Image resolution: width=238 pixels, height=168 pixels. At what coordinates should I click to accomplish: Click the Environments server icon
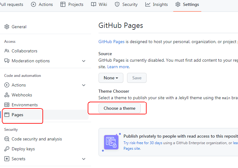coord(7,105)
